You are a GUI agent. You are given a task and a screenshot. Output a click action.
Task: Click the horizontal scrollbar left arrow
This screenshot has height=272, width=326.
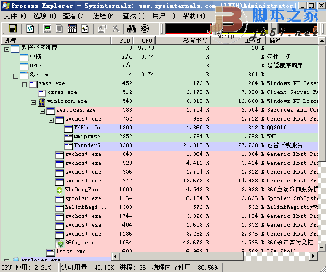(x=115, y=256)
